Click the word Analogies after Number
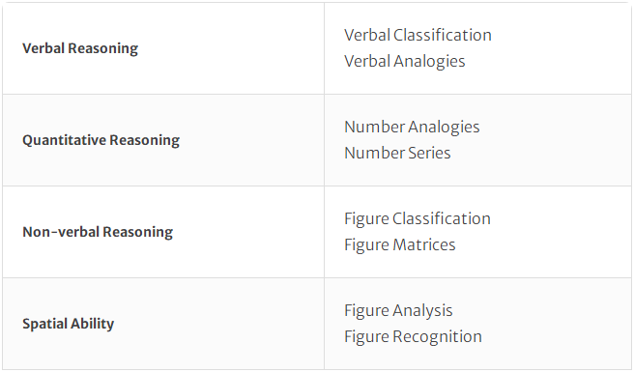Screen dimensions: 634x372 (444, 128)
